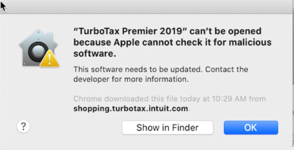Click the yellow warning triangle badge
The image size is (294, 150).
click(x=50, y=59)
